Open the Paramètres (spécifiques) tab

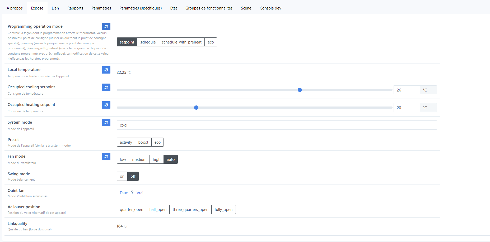tap(141, 8)
